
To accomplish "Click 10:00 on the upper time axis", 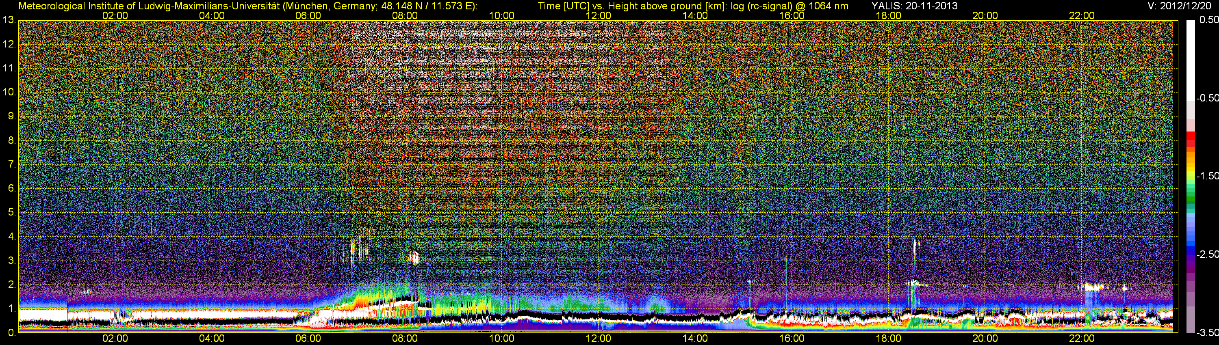I will coord(501,15).
